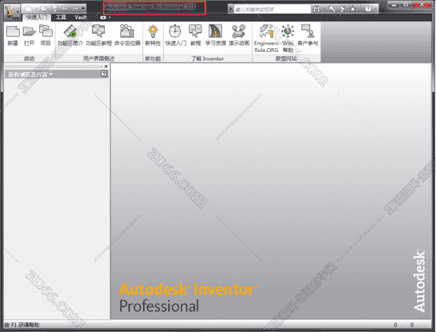Click the Save disk quick access icon
Viewport: 436px width, 332px height.
[x=54, y=9]
